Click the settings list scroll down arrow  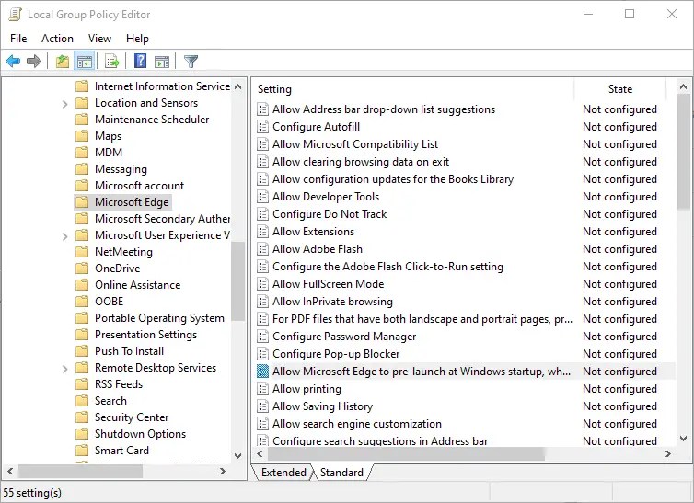click(683, 439)
